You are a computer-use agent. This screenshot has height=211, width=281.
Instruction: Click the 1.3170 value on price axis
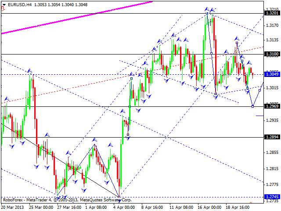(271, 25)
